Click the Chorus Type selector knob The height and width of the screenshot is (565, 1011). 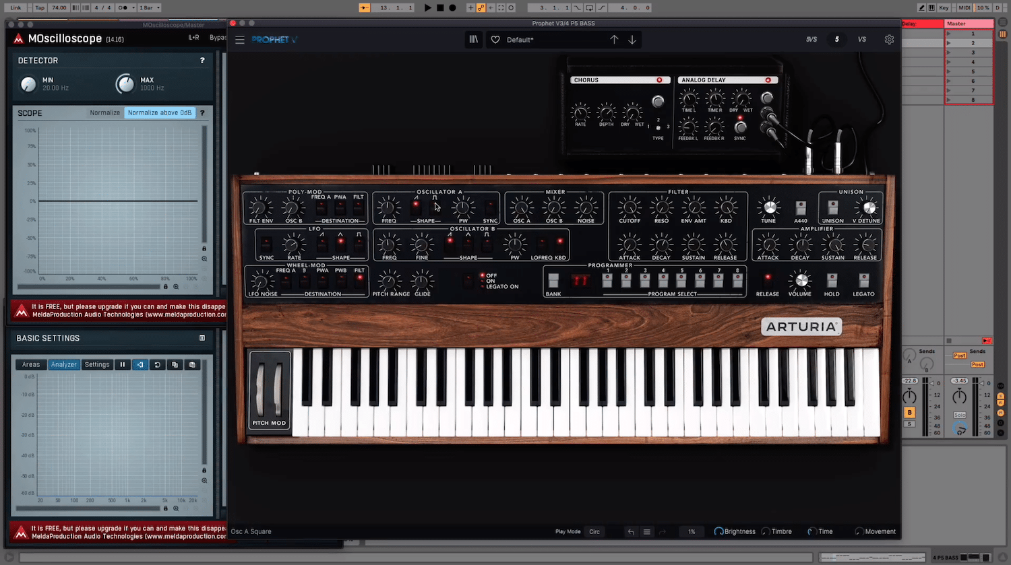pyautogui.click(x=658, y=102)
